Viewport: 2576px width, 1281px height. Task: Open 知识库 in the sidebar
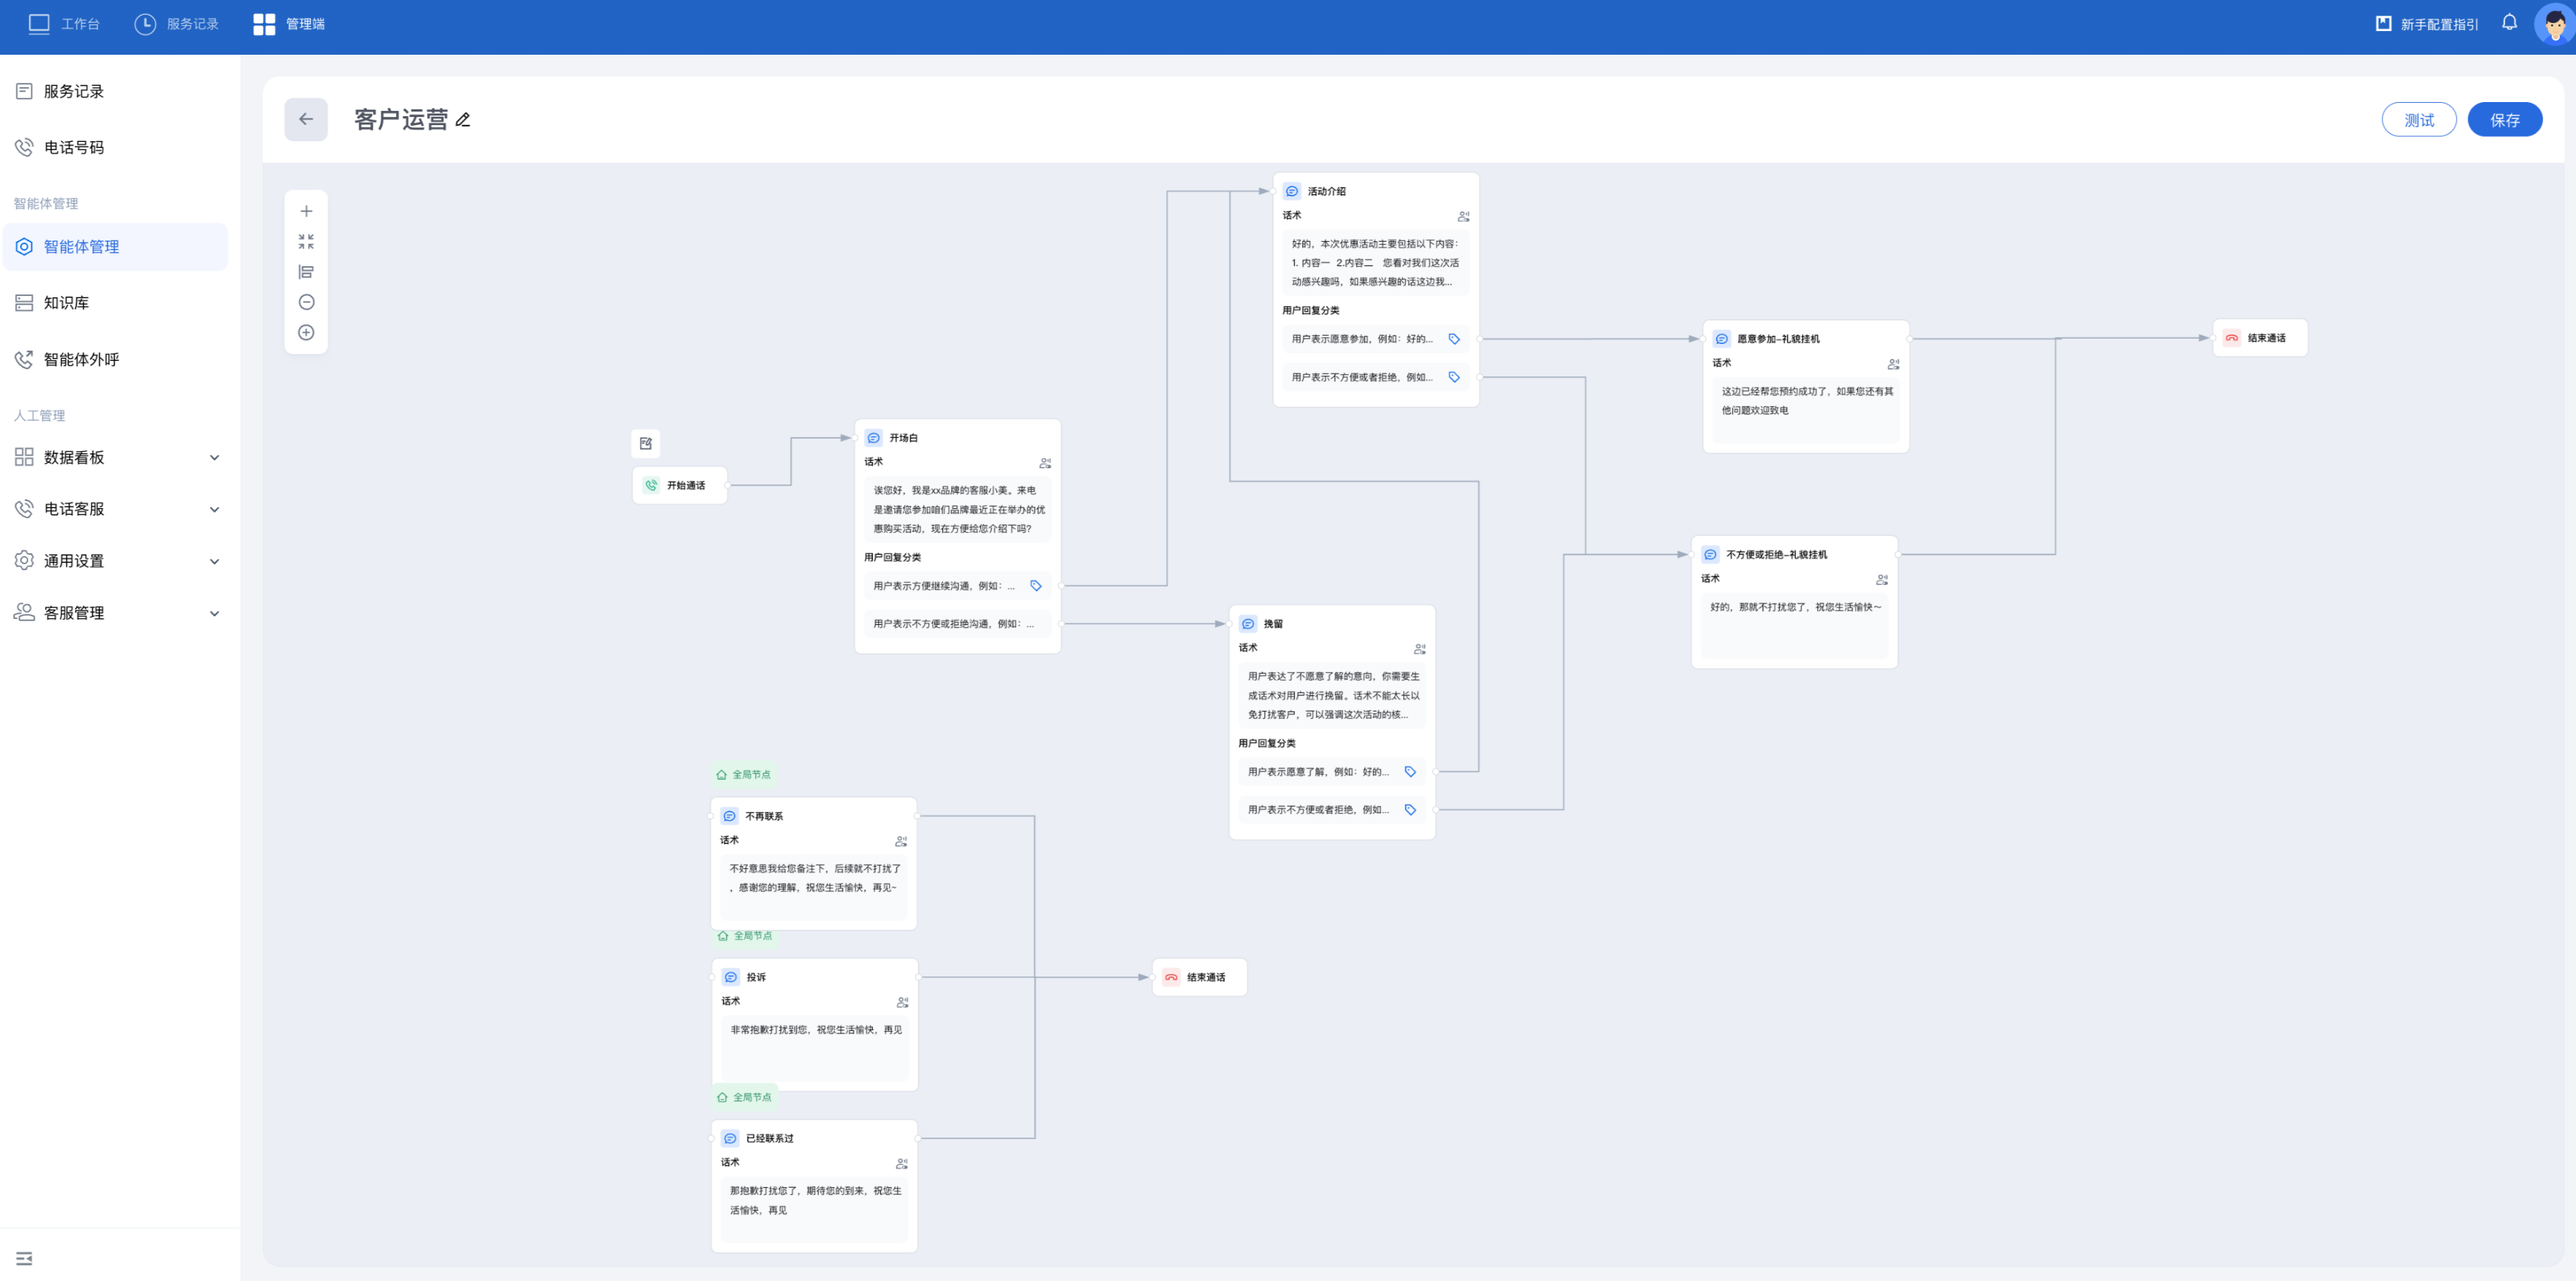coord(66,302)
